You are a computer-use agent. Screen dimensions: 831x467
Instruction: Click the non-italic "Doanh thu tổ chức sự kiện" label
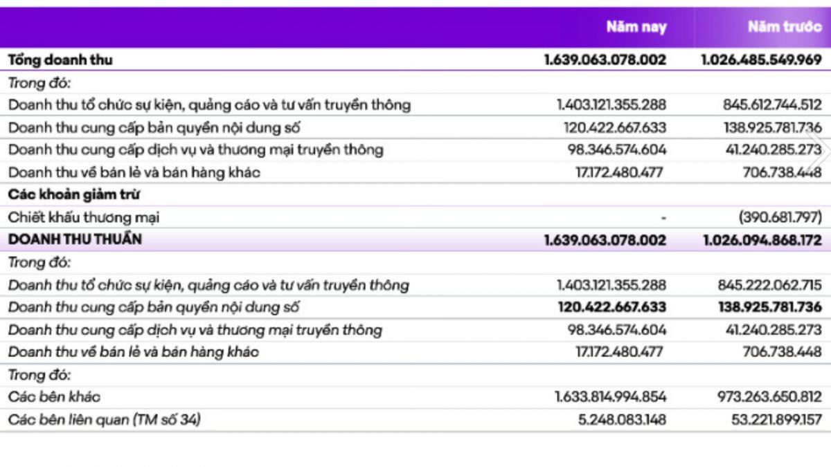point(209,105)
